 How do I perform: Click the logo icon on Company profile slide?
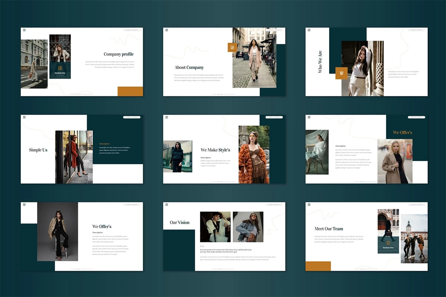tap(24, 30)
